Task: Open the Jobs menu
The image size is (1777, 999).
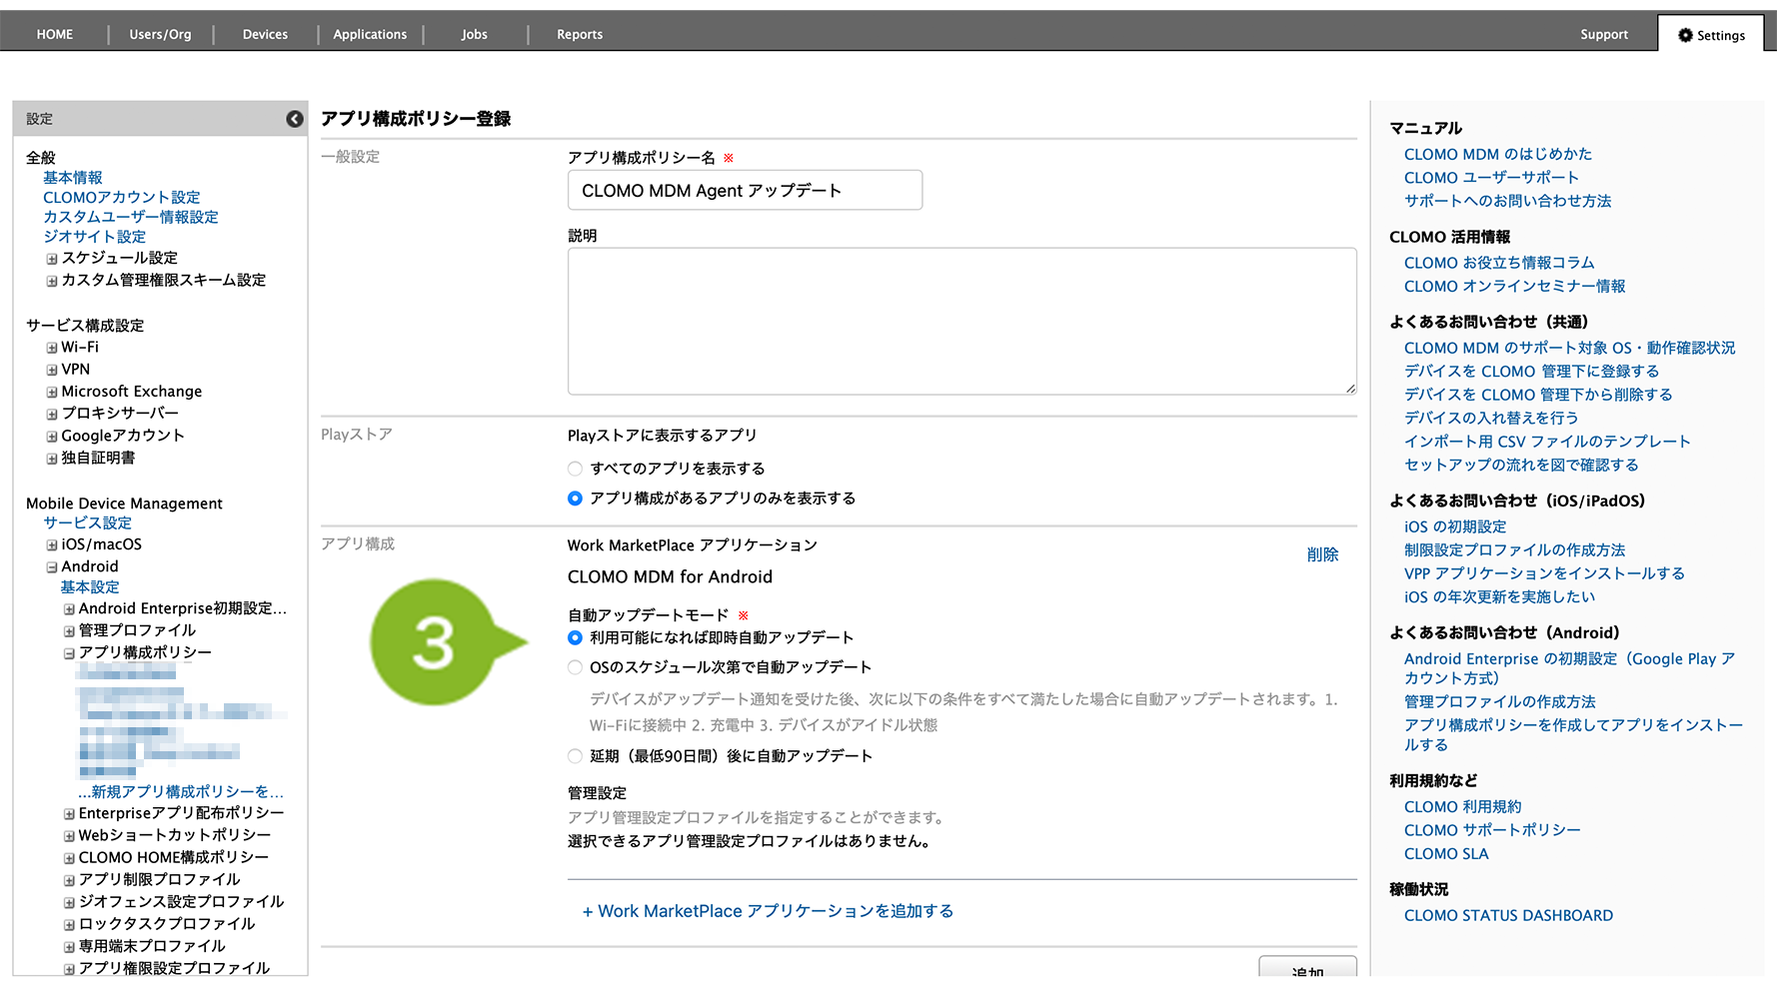Action: point(475,34)
